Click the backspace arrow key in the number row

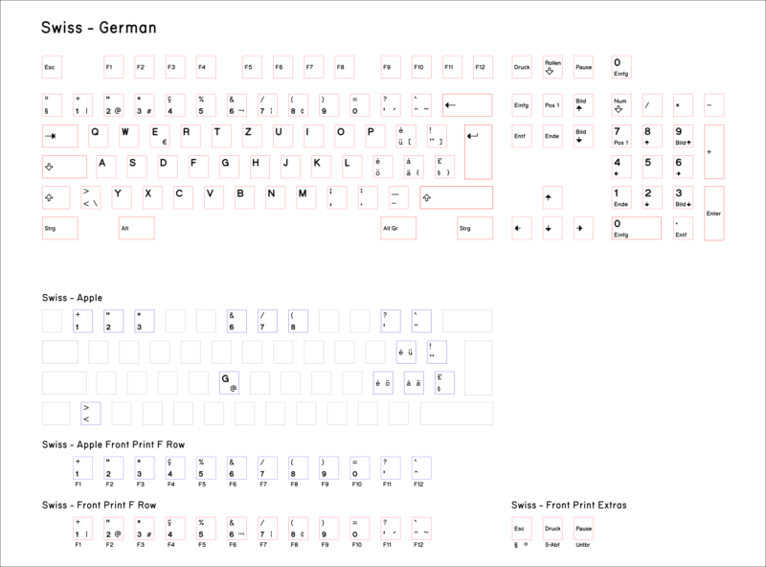(x=467, y=105)
